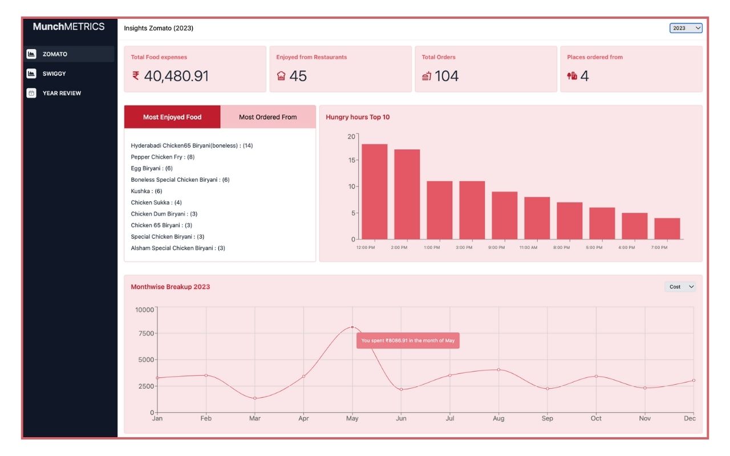The width and height of the screenshot is (730, 456).
Task: Click the Zomato chart icon in sidebar
Action: coord(31,54)
